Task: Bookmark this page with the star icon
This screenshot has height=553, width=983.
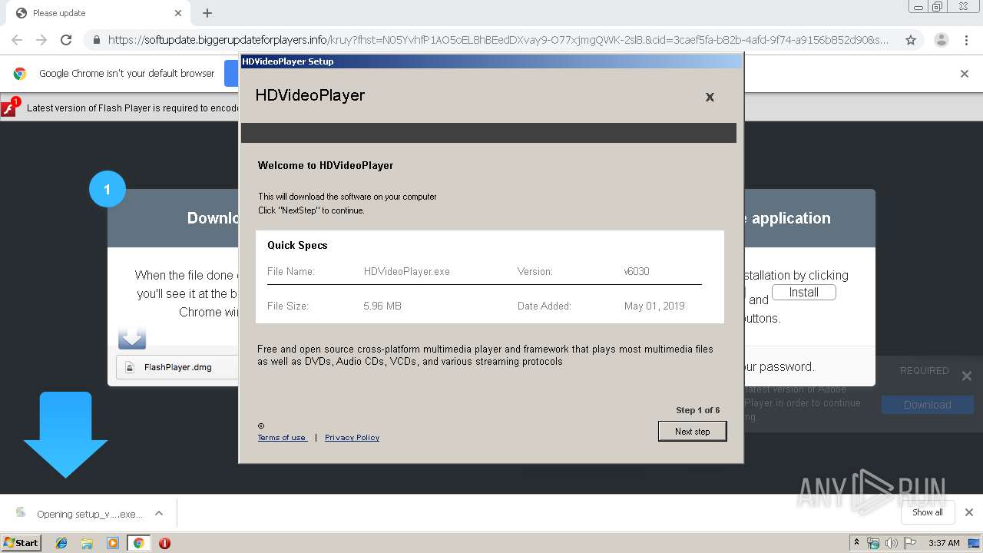Action: coord(911,40)
